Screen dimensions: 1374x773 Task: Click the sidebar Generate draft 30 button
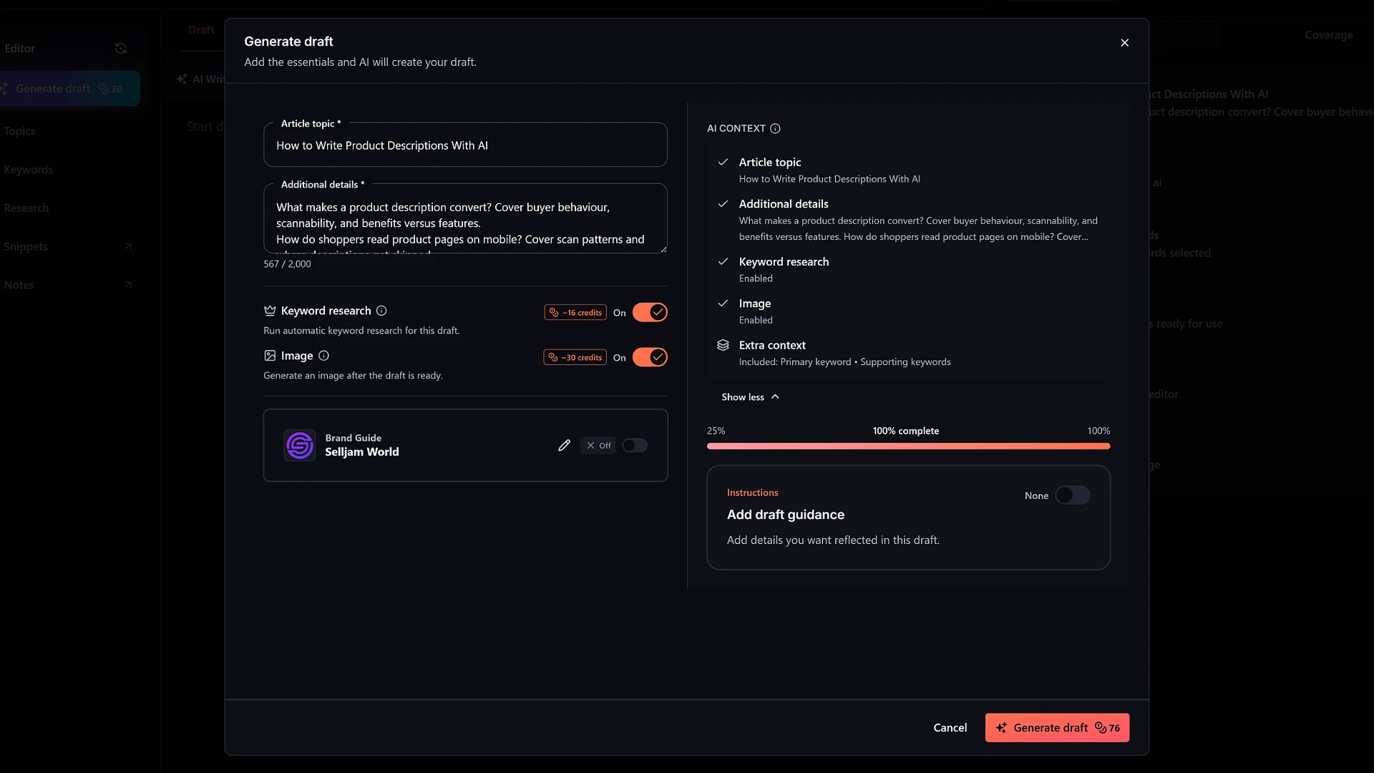69,89
